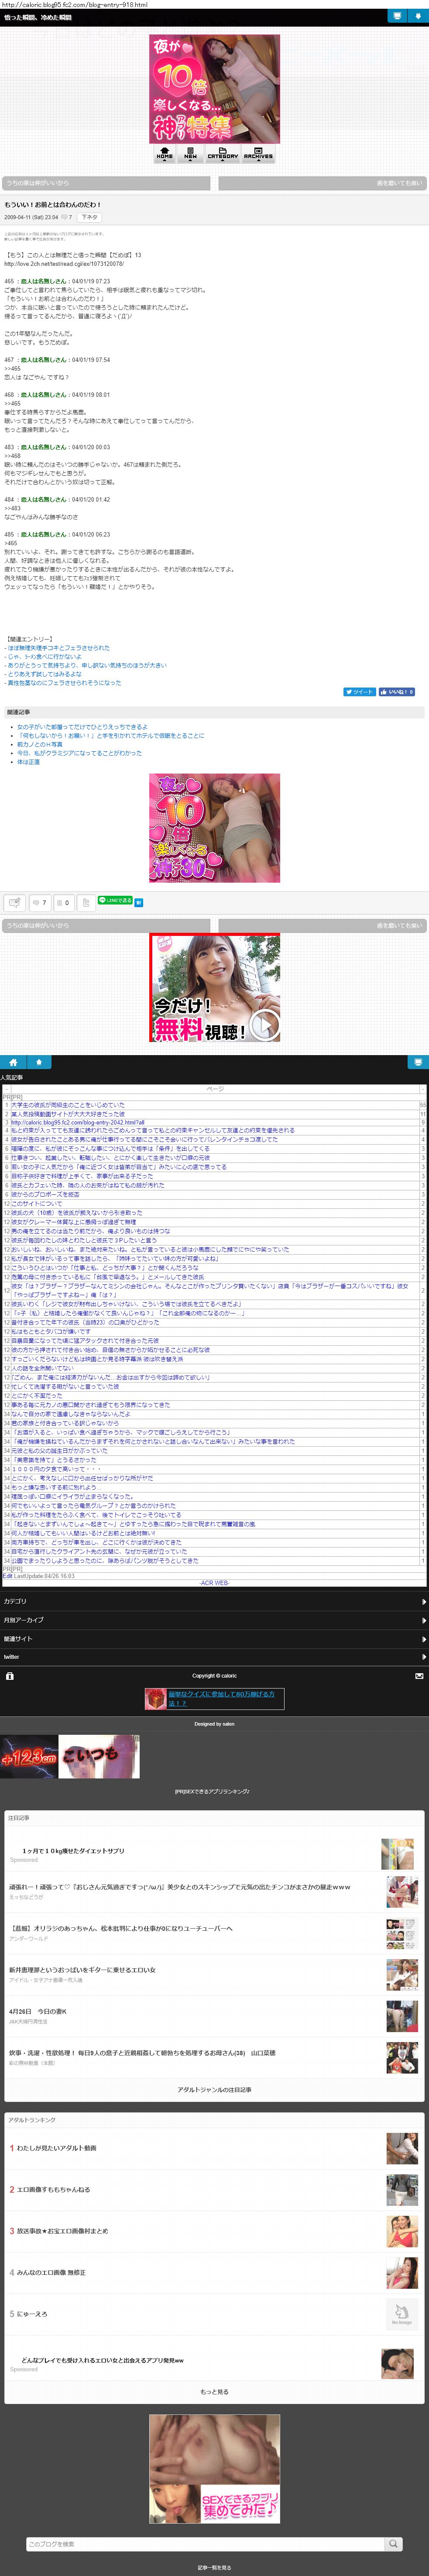
Task: Click the mail envelope icon in footer
Action: pos(419,1675)
